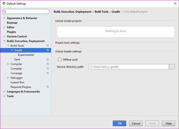Open Help for this dialog

(x=168, y=123)
